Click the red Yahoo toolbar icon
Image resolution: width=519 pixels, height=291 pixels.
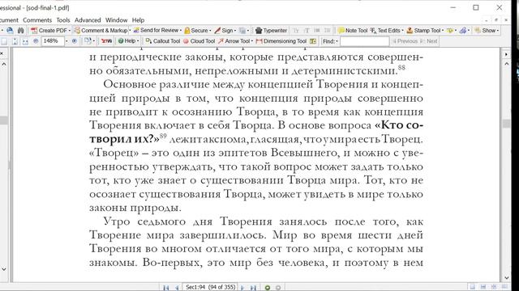[x=106, y=41]
